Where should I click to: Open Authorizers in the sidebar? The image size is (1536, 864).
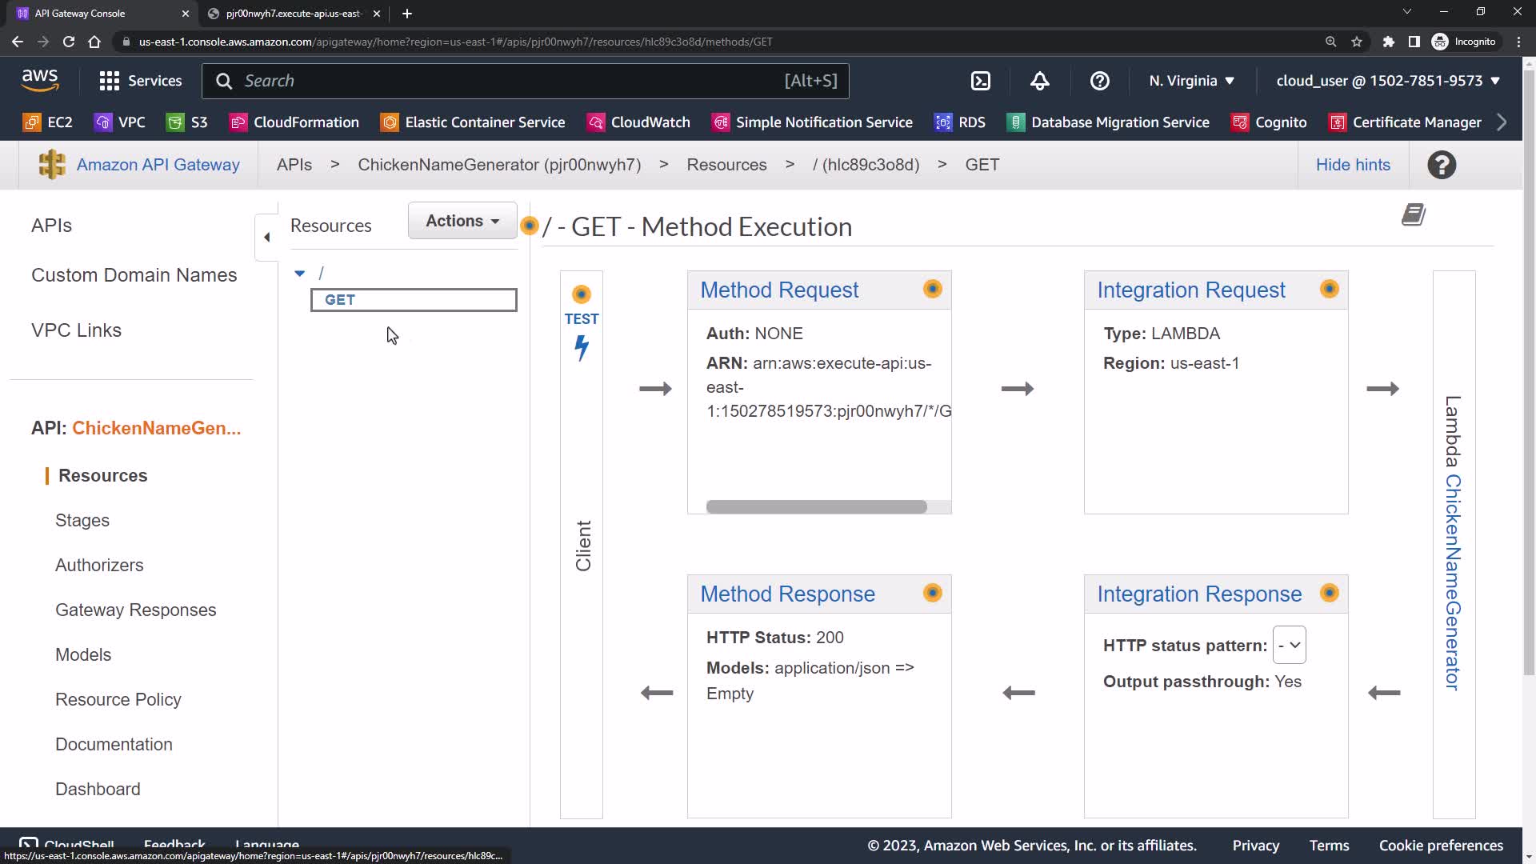pyautogui.click(x=99, y=566)
